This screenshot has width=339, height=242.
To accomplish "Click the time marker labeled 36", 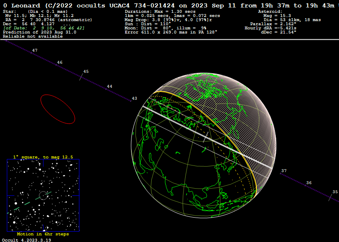I will [x=309, y=183].
